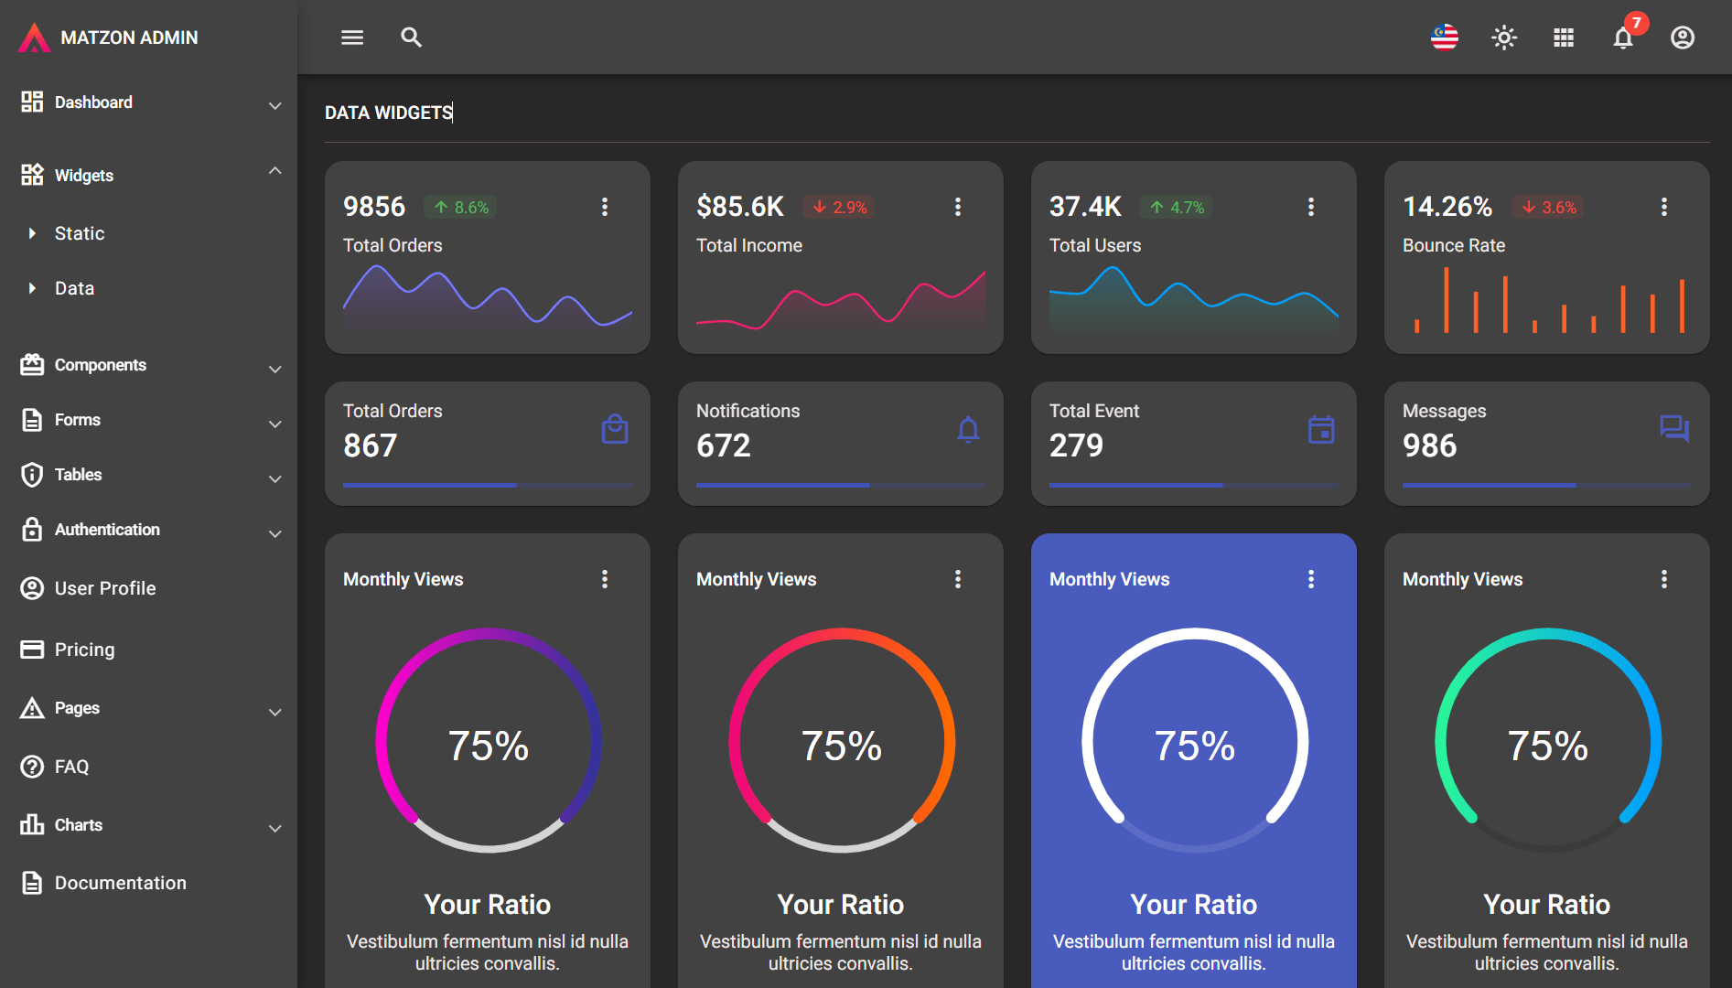Click the 2.9% decline badge

(839, 208)
